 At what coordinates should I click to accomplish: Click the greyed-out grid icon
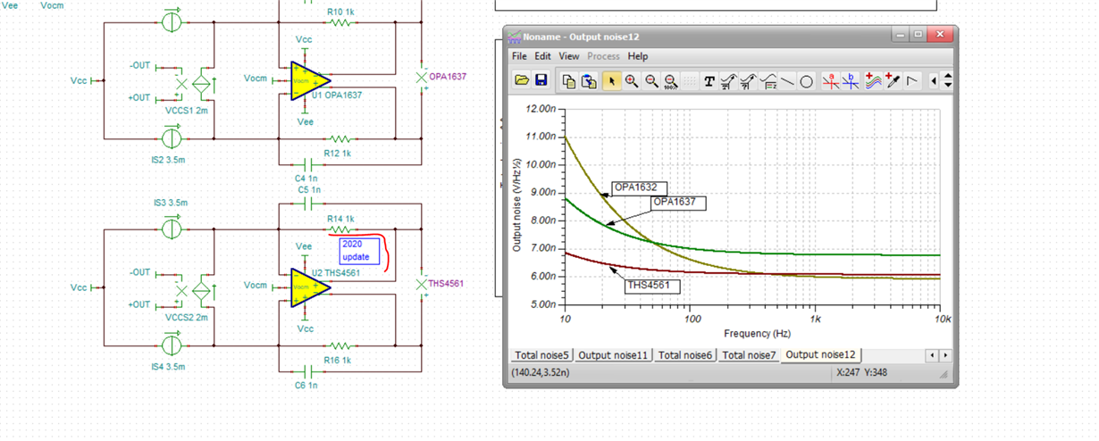tap(690, 81)
